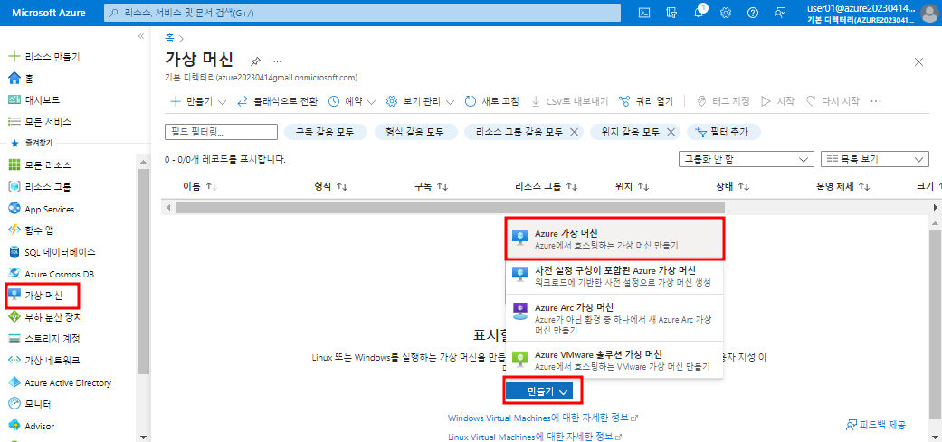This screenshot has height=442, width=942.
Task: Open Azure Cosmos DB in sidebar
Action: click(x=51, y=274)
